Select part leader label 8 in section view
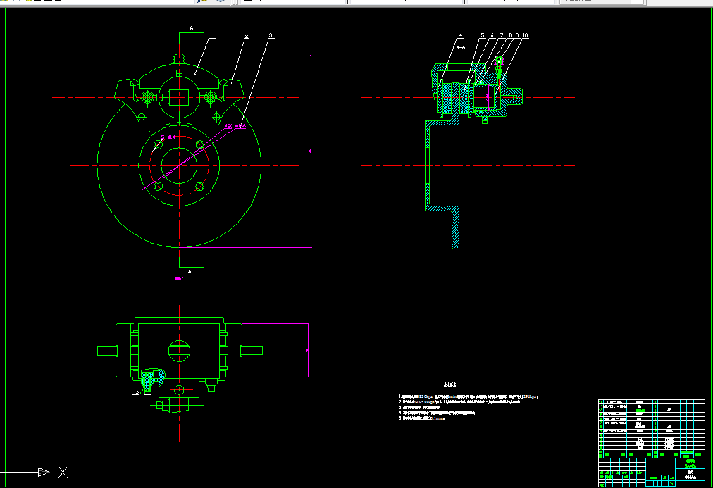 pos(511,35)
